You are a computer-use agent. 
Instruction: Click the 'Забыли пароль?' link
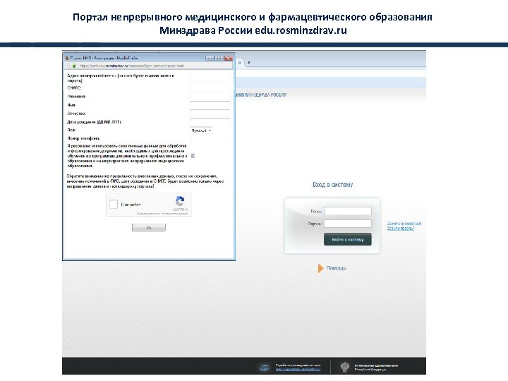pos(401,228)
